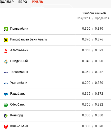This screenshot has width=111, height=132.
Task: Click the Таскомбанк logo icon
Action: point(6,72)
